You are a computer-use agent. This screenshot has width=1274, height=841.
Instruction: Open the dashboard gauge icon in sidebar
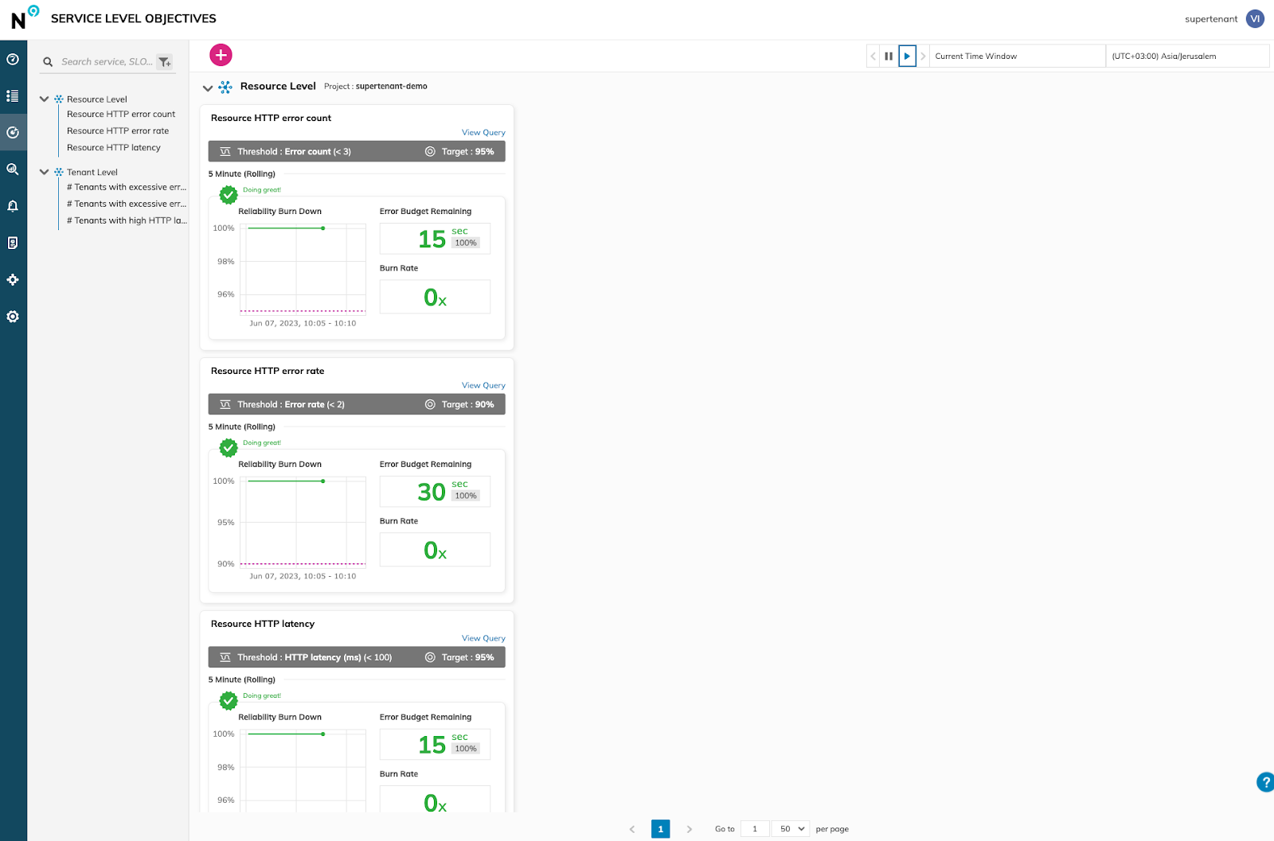coord(13,59)
